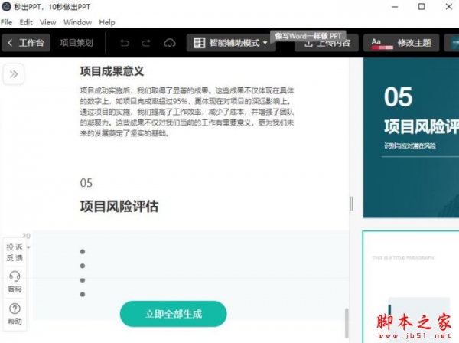459x343 pixels.
Task: Open the 智能辅助模式 mode dropdown
Action: click(x=231, y=43)
